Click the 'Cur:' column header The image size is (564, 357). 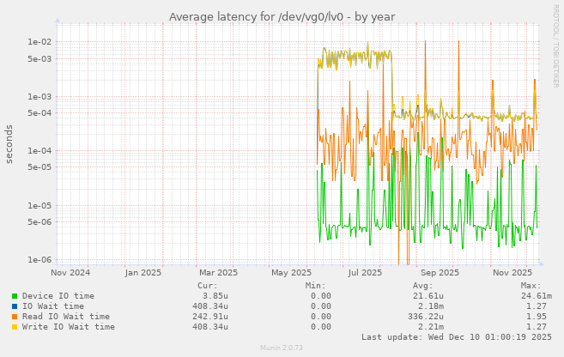tap(208, 286)
